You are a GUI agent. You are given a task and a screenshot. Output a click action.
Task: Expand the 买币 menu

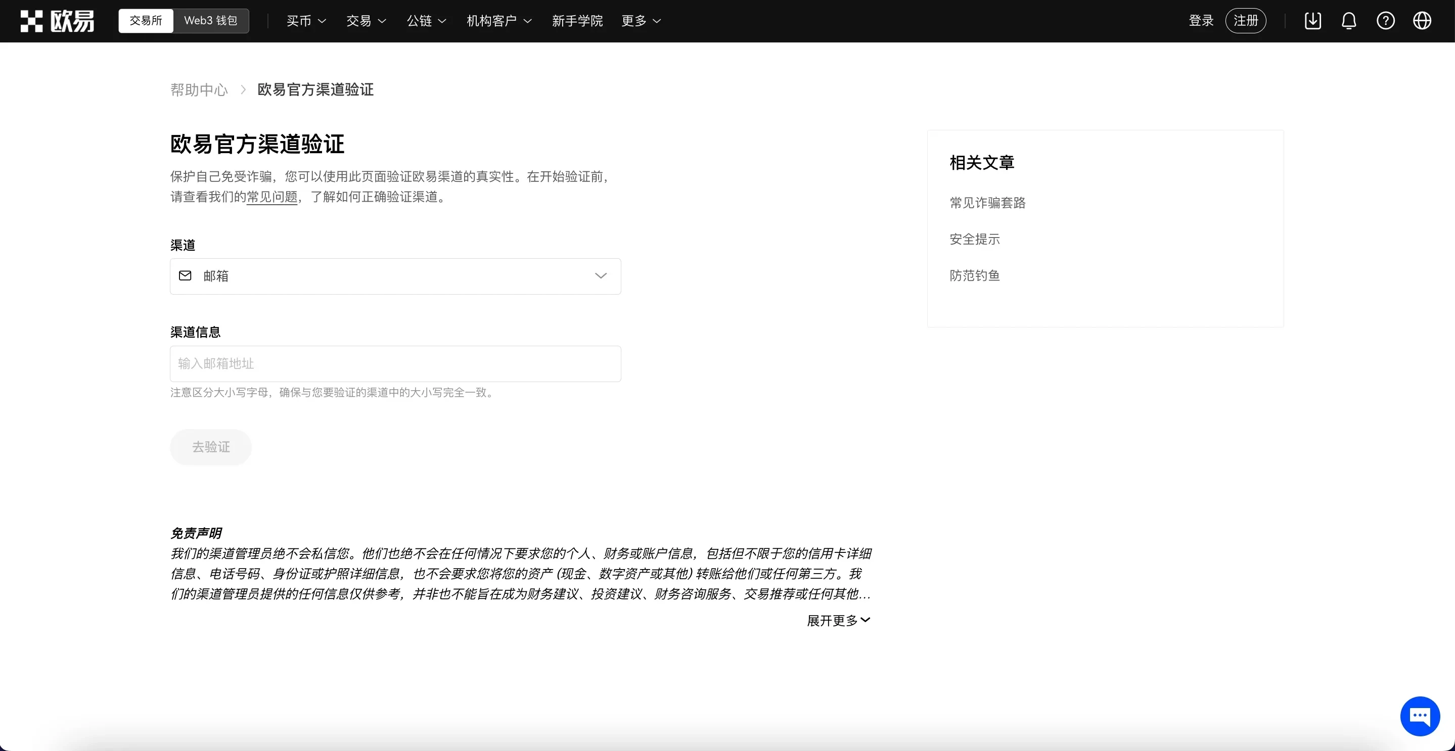306,21
